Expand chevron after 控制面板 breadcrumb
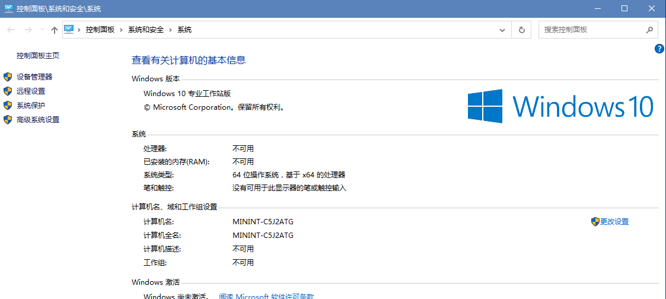The height and width of the screenshot is (299, 666). (x=121, y=30)
